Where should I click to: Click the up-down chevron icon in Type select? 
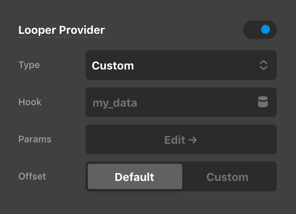[x=263, y=65]
